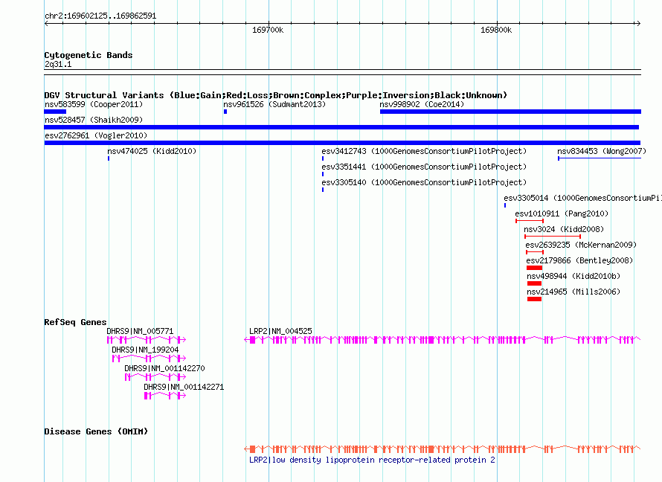Click the 169700k ruler tick label
This screenshot has height=482, width=662.
(268, 30)
